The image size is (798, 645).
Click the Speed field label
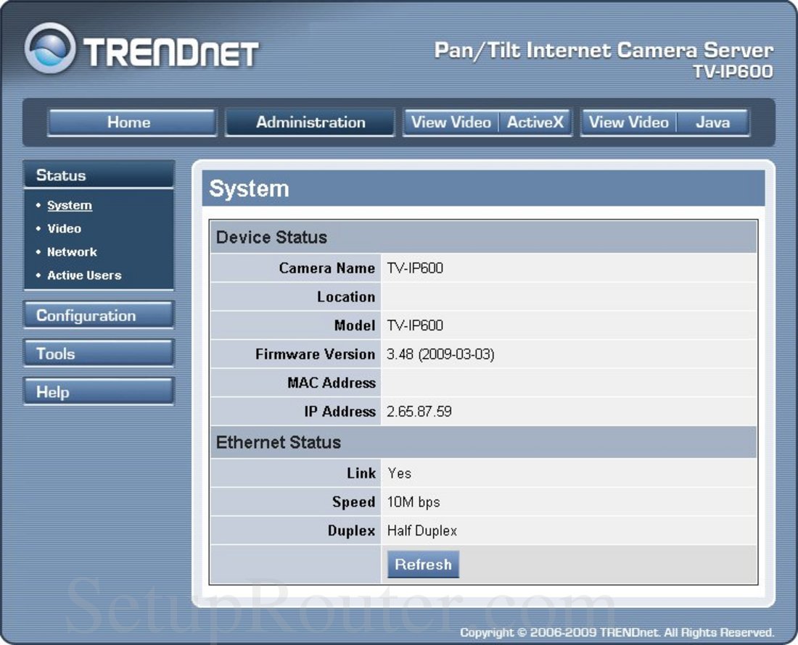[354, 502]
